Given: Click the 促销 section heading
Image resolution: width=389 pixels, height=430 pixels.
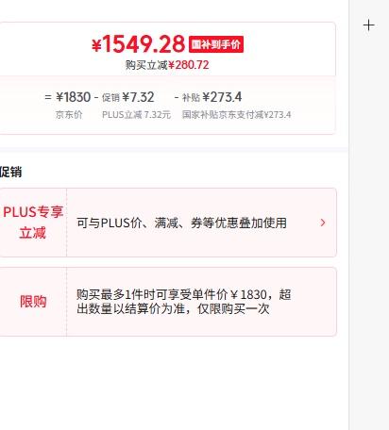Looking at the screenshot, I should click(10, 172).
